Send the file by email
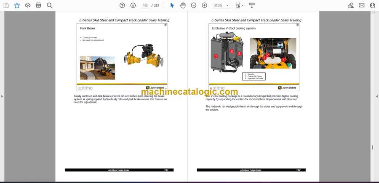 [x=362, y=5]
